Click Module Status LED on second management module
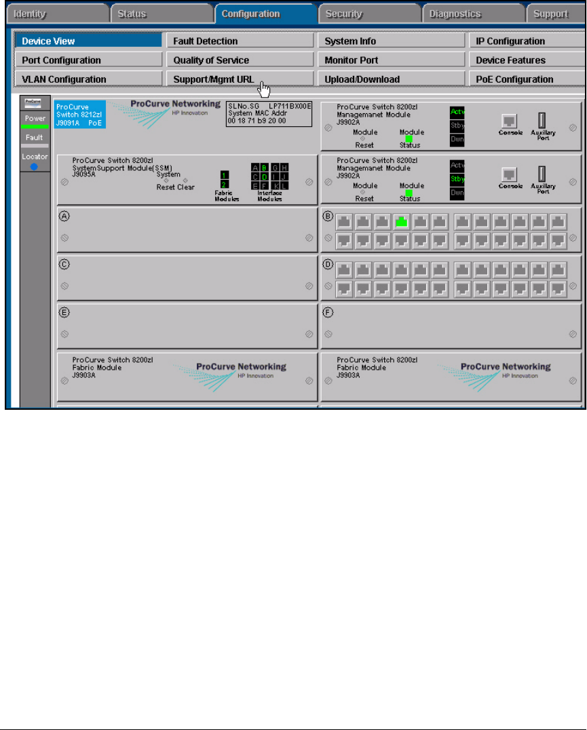This screenshot has width=587, height=730. tap(409, 193)
